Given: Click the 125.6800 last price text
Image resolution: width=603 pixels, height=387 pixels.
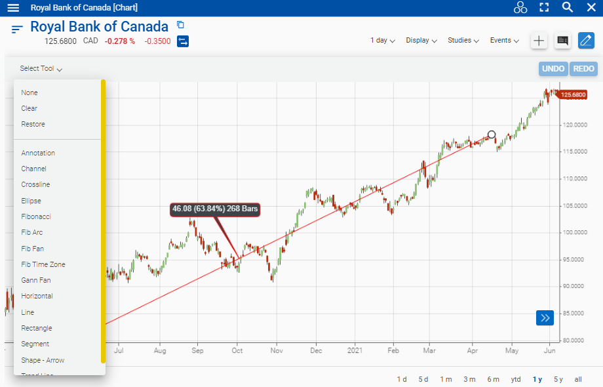Looking at the screenshot, I should click(60, 41).
